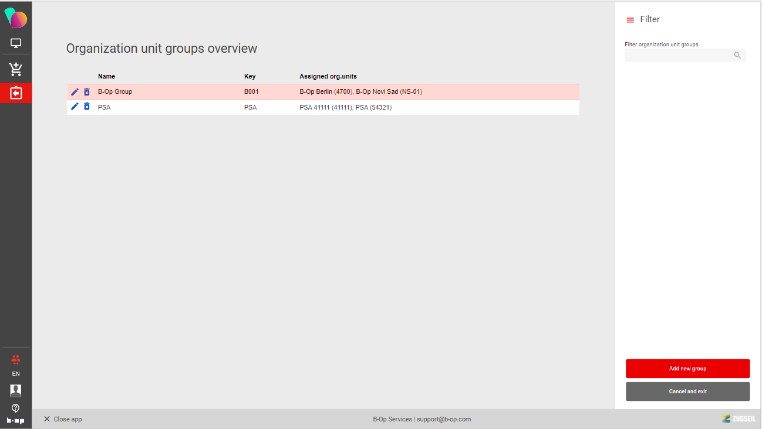Open the EN language selector

tap(16, 374)
